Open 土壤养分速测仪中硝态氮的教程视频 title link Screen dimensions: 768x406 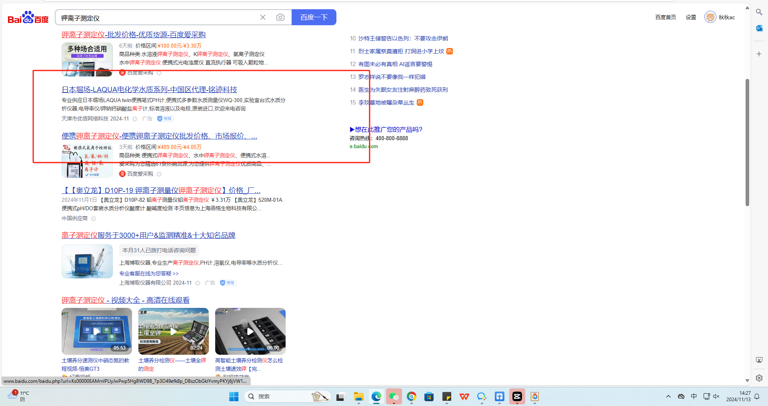click(x=96, y=365)
